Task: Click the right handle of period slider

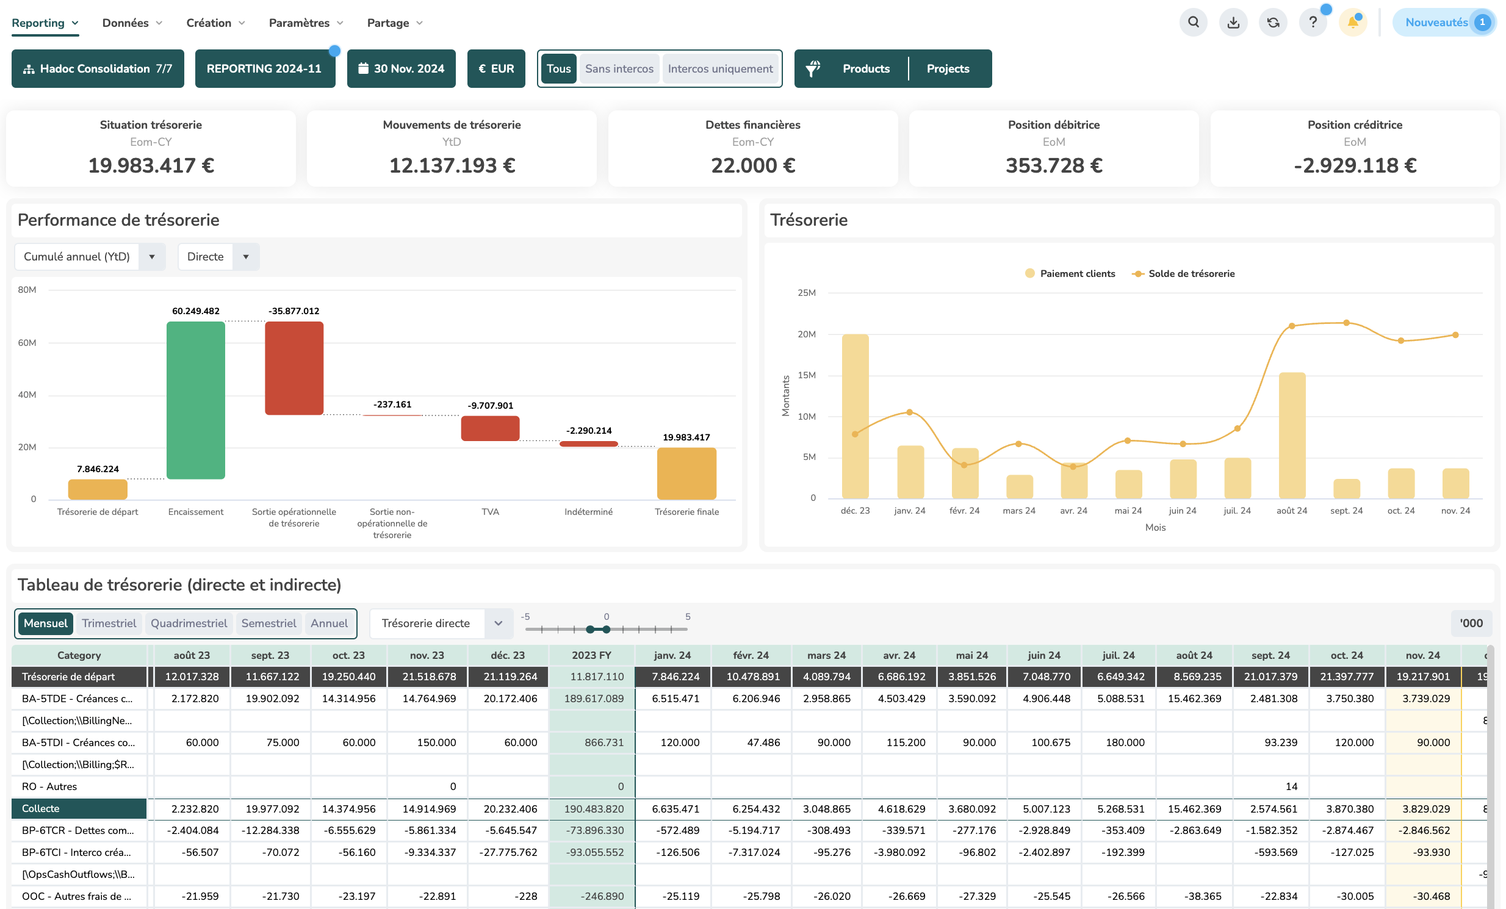Action: pyautogui.click(x=607, y=629)
